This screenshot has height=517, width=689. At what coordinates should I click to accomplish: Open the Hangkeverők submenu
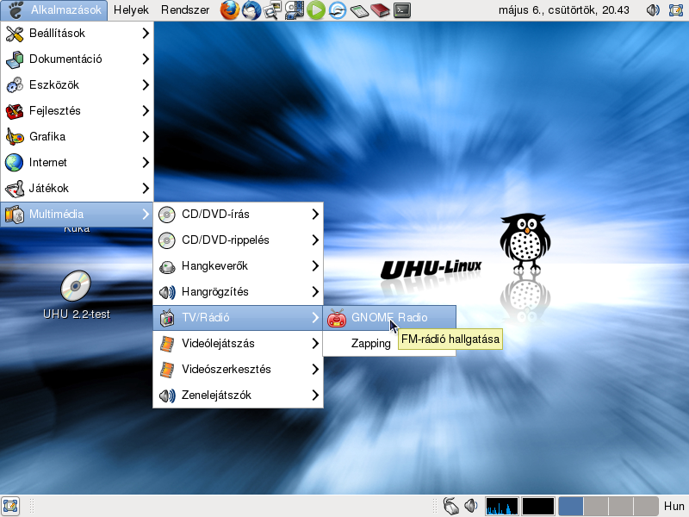coord(239,266)
